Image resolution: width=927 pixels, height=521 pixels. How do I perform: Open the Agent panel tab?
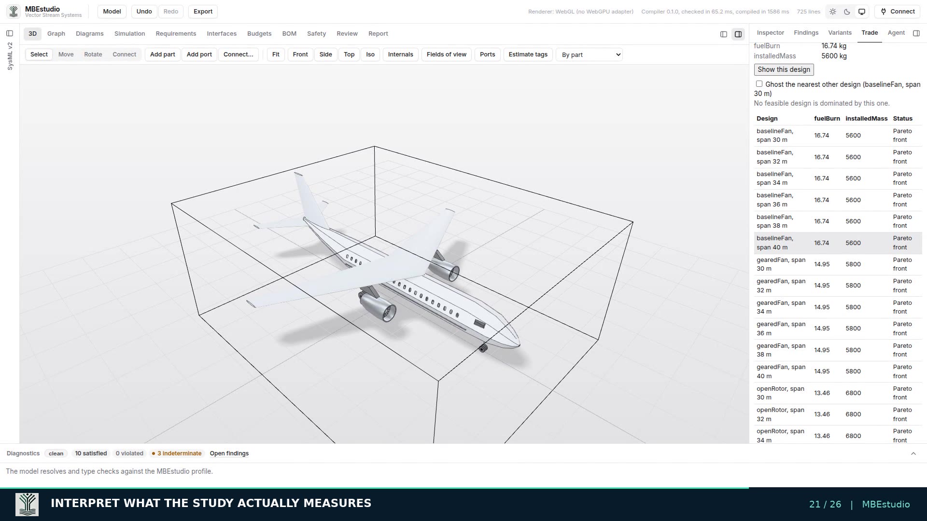pyautogui.click(x=896, y=33)
